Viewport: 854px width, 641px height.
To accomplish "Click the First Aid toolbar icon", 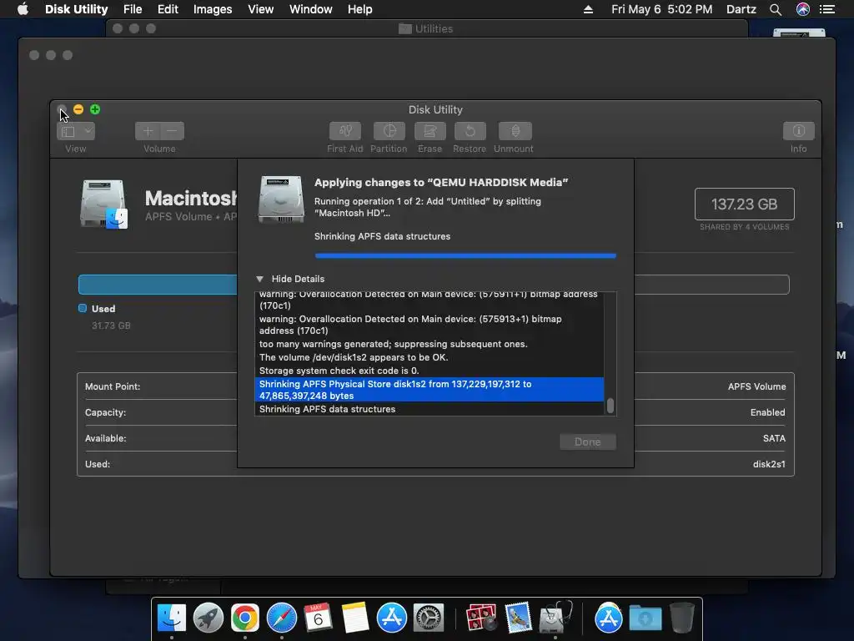I will [x=344, y=131].
